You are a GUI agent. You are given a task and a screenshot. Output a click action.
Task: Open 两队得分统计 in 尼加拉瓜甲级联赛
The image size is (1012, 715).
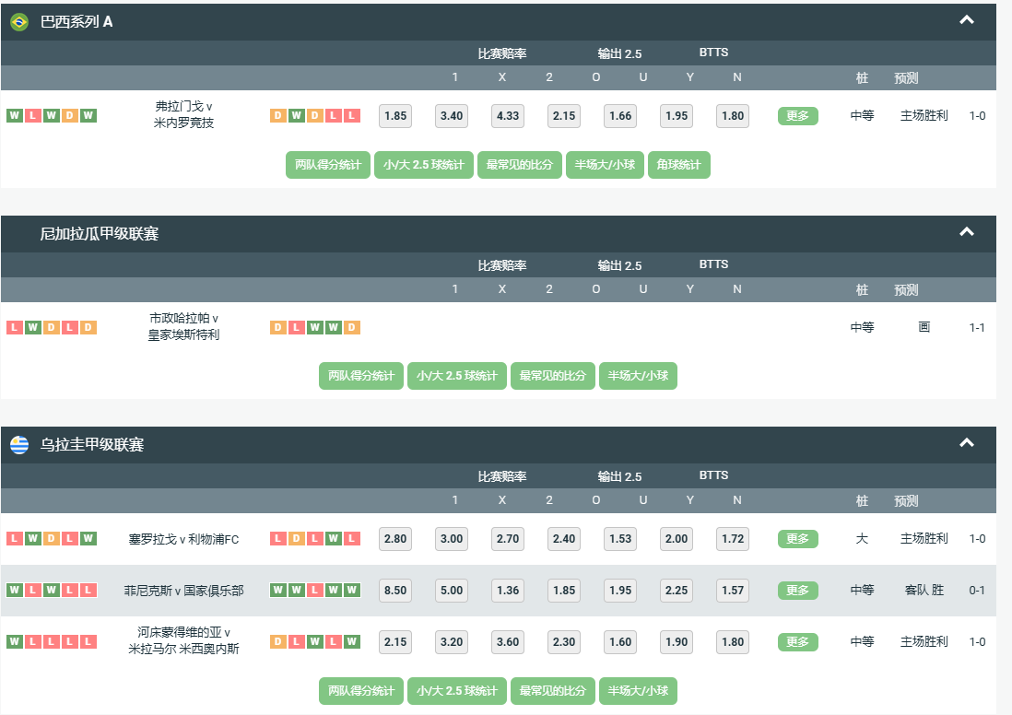pyautogui.click(x=361, y=376)
